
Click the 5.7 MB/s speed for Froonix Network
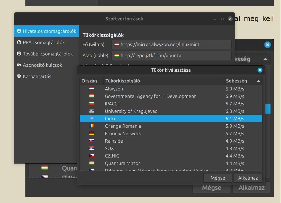tap(235, 133)
